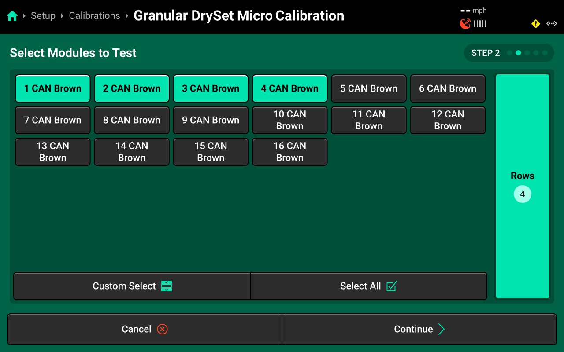This screenshot has width=564, height=352.
Task: Deselect module 4 CAN Brown
Action: coord(290,88)
